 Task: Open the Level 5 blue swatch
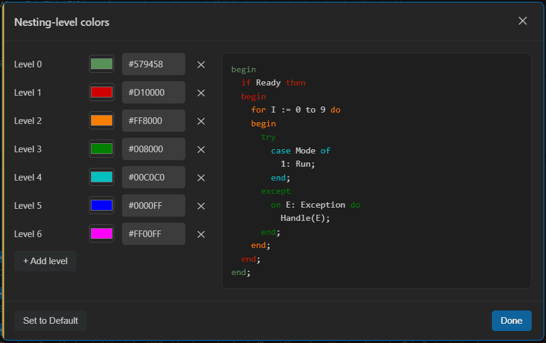tap(102, 205)
